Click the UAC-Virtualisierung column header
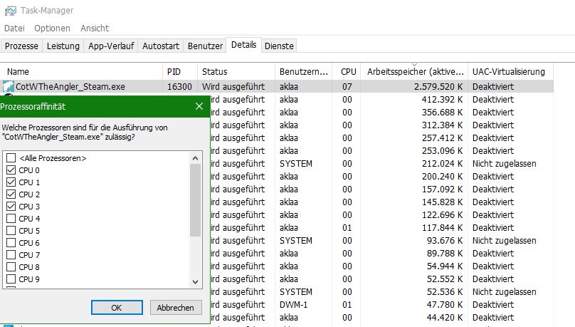Viewport: 575px width, 327px height. 510,71
